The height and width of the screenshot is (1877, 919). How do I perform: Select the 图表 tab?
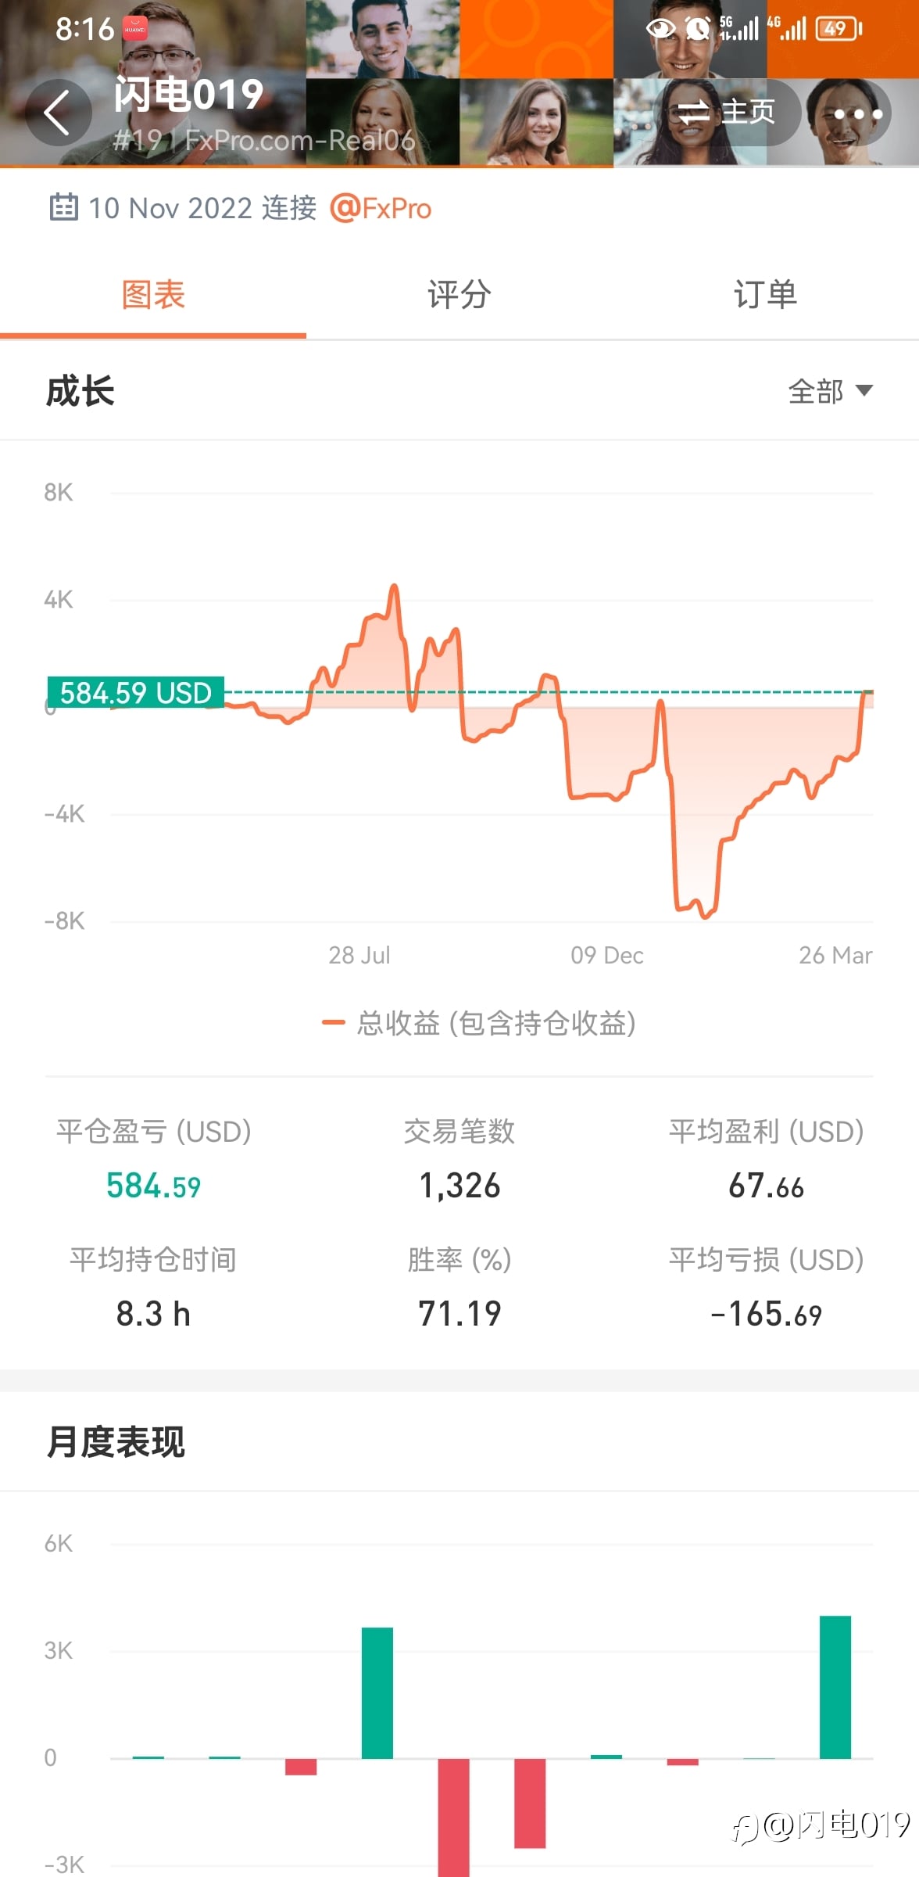click(153, 295)
